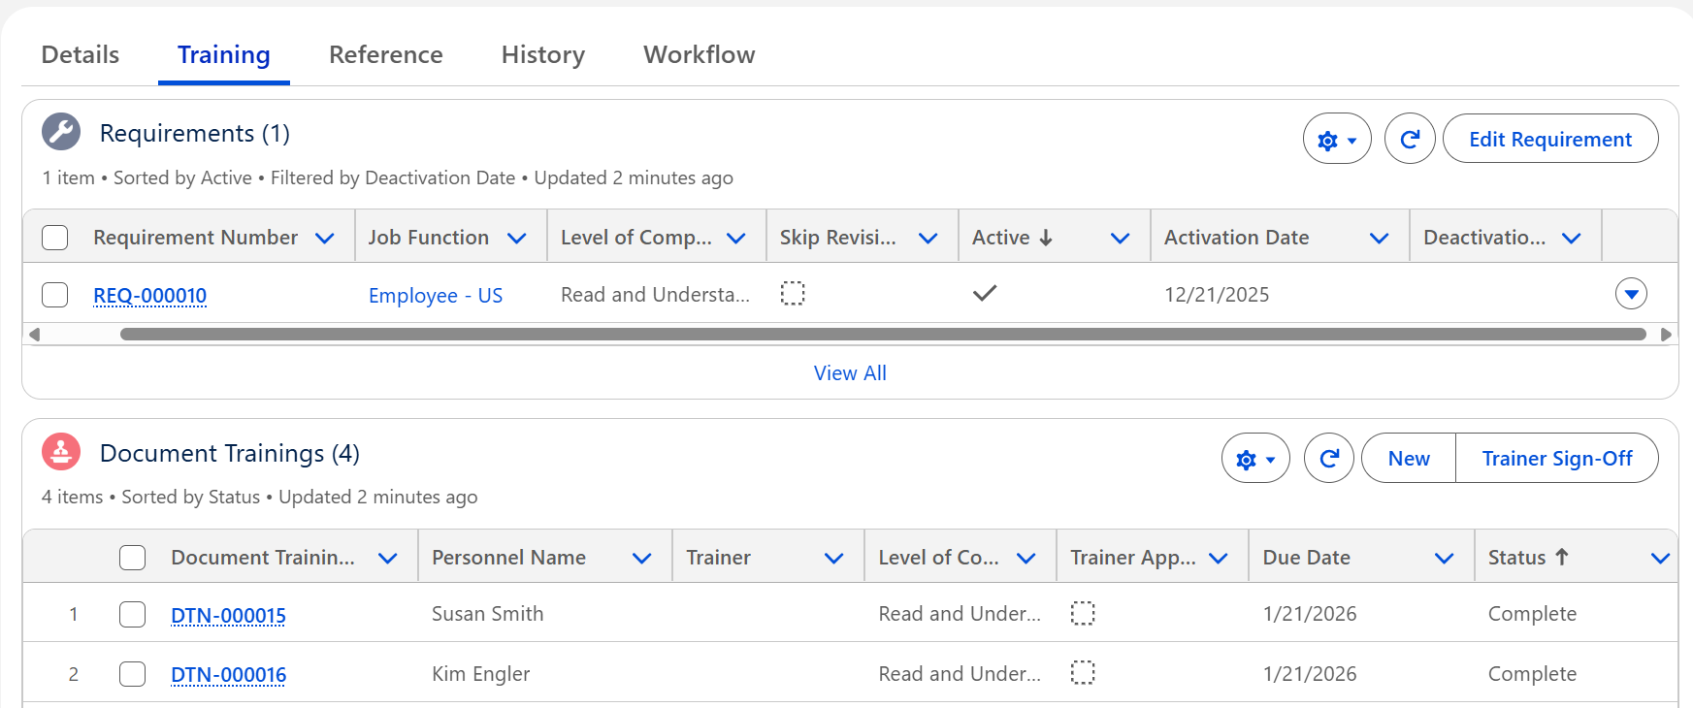Open the Workflow tab
This screenshot has width=1693, height=708.
699,55
